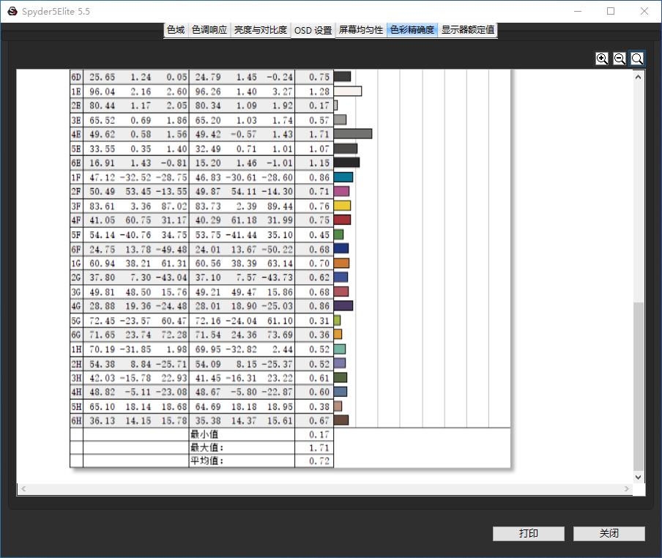Click the 6F dark blue color bar
Viewport: 662px width, 558px height.
(341, 248)
